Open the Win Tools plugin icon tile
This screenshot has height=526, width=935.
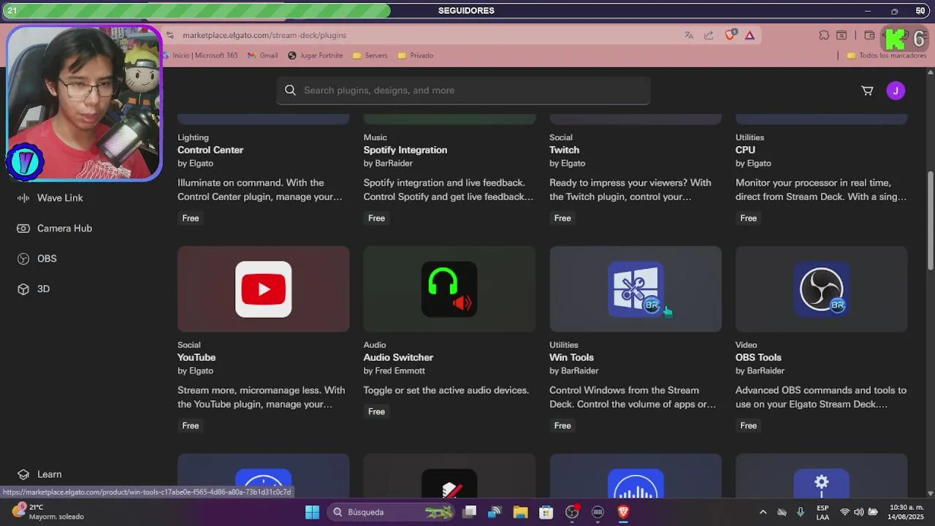point(636,289)
